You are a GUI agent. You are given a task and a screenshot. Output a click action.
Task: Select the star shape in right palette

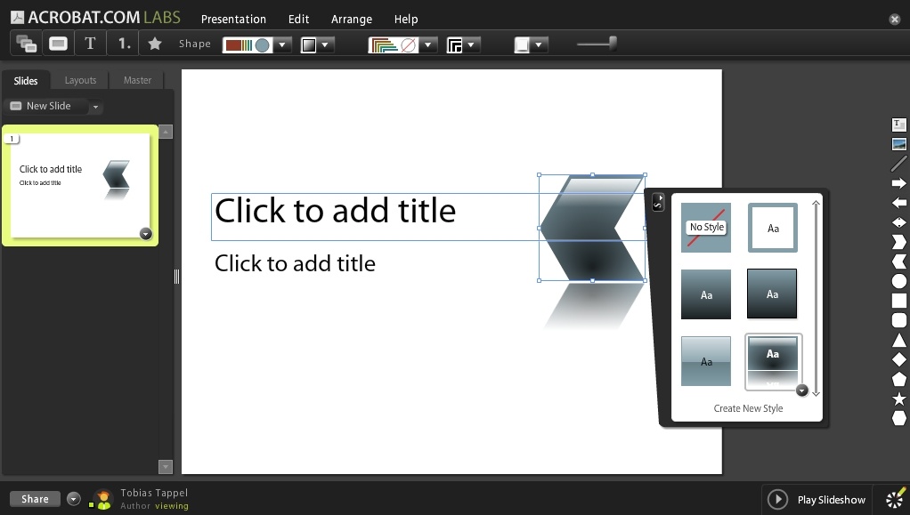tap(899, 399)
